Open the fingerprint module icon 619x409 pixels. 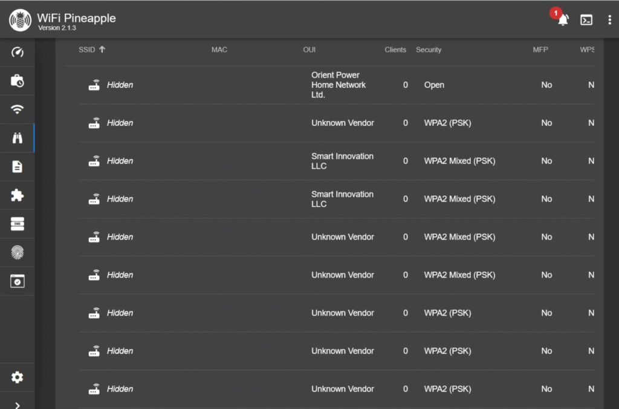18,252
